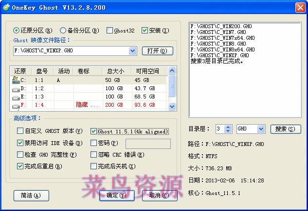Viewport: 308px width, 211px height.
Task: Select the F: drive disk icon
Action: pos(16,106)
